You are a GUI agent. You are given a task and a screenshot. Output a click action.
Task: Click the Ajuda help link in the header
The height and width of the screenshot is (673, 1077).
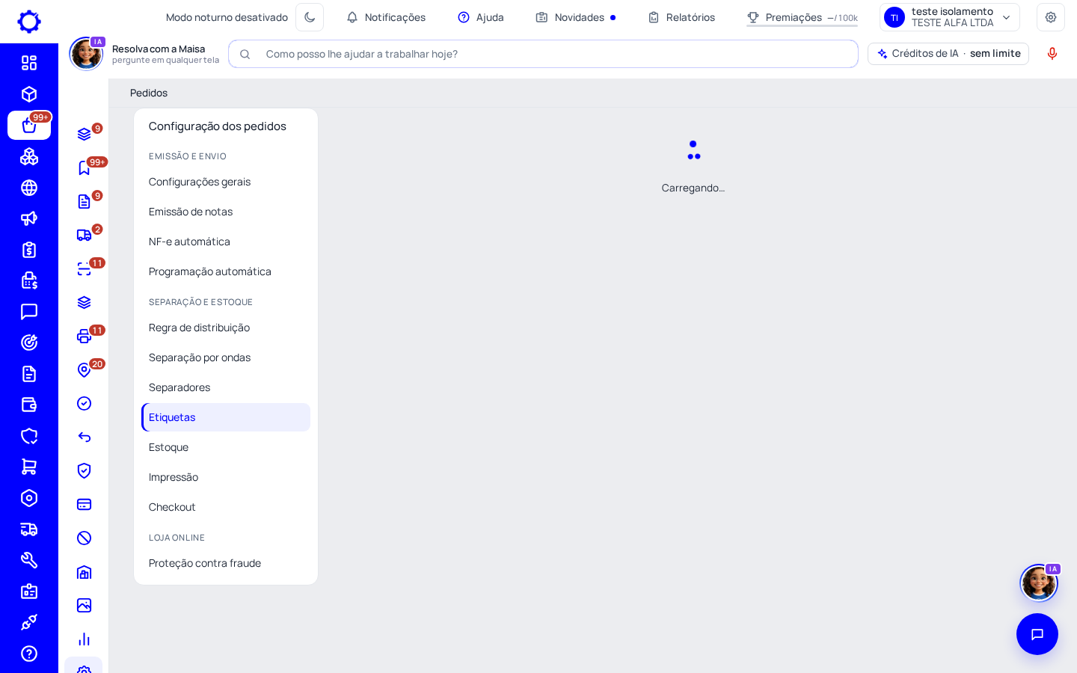pos(481,17)
